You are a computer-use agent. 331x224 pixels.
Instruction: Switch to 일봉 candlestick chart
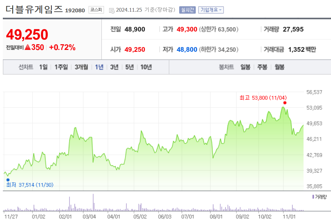pyautogui.click(x=245, y=67)
